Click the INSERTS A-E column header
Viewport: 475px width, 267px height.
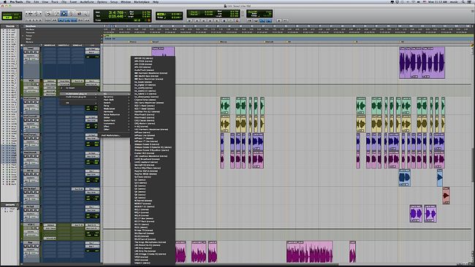click(50, 45)
